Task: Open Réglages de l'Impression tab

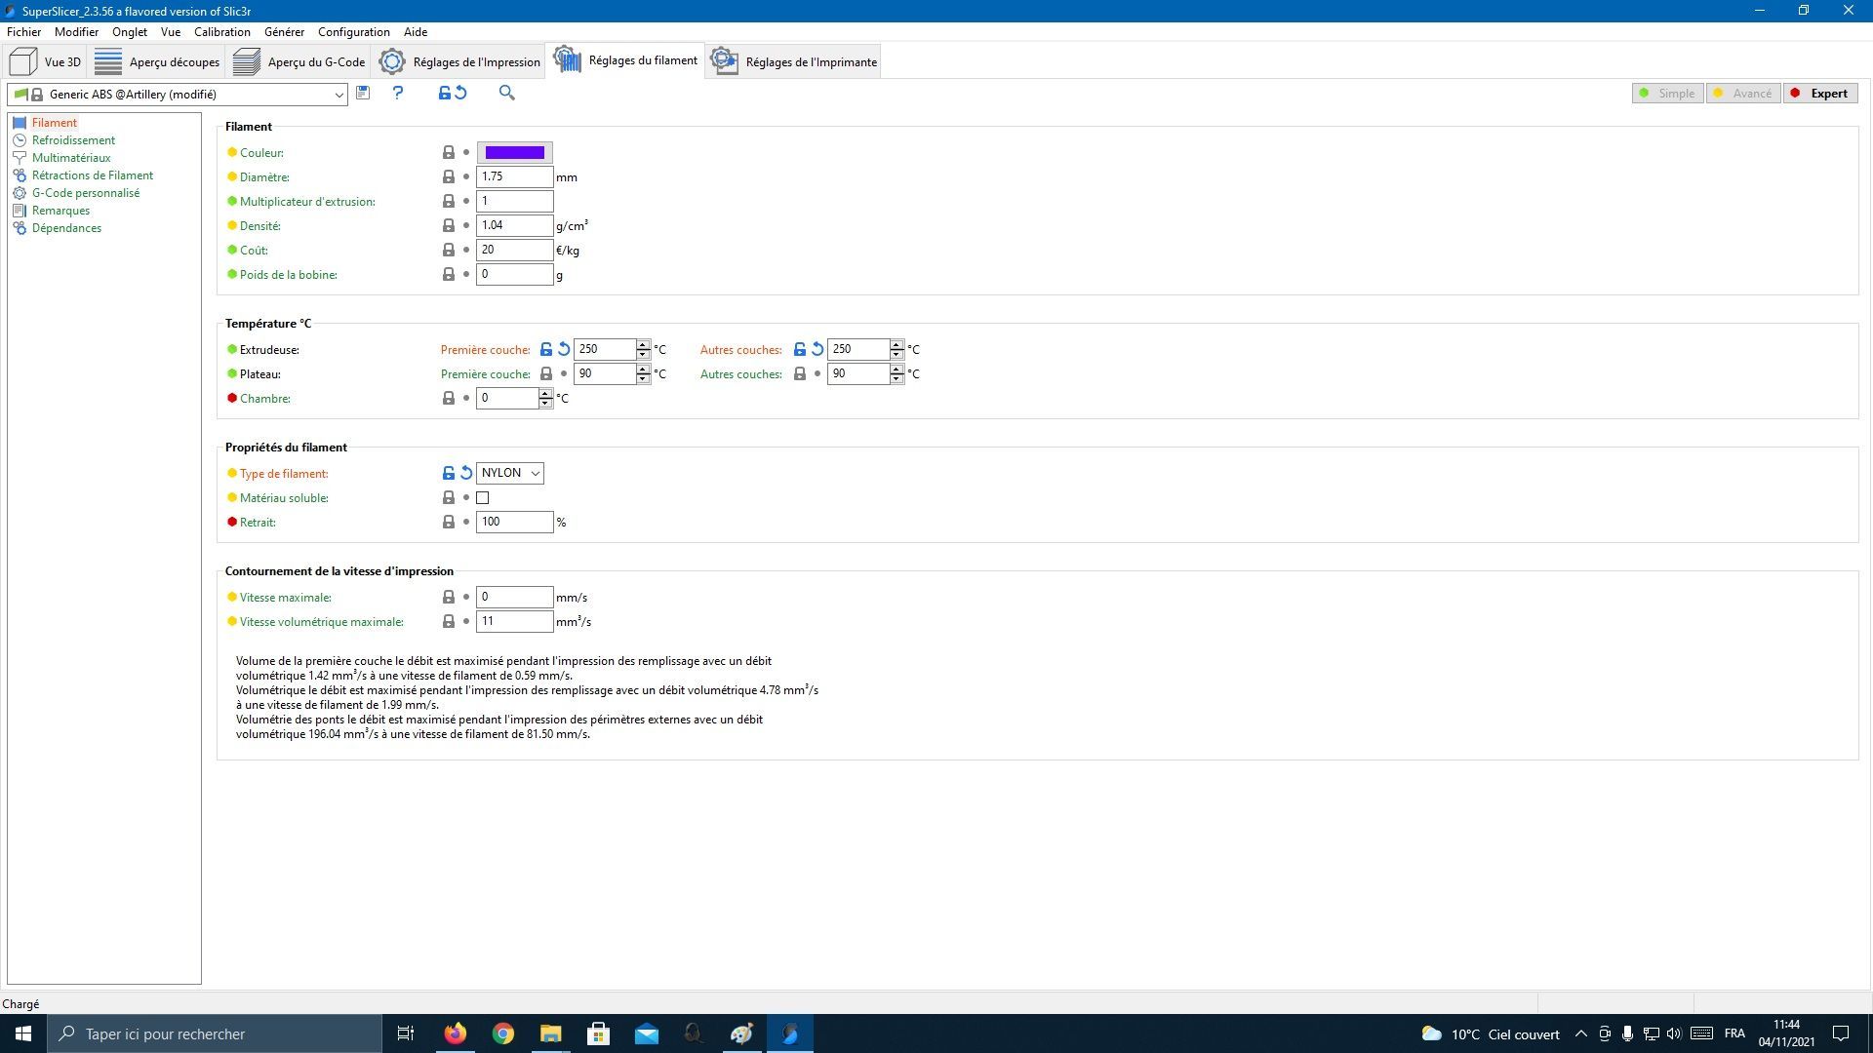Action: click(x=459, y=61)
